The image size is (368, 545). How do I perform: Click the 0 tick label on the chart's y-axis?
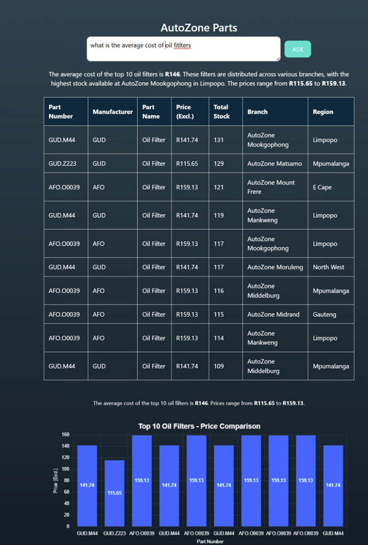coord(67,526)
